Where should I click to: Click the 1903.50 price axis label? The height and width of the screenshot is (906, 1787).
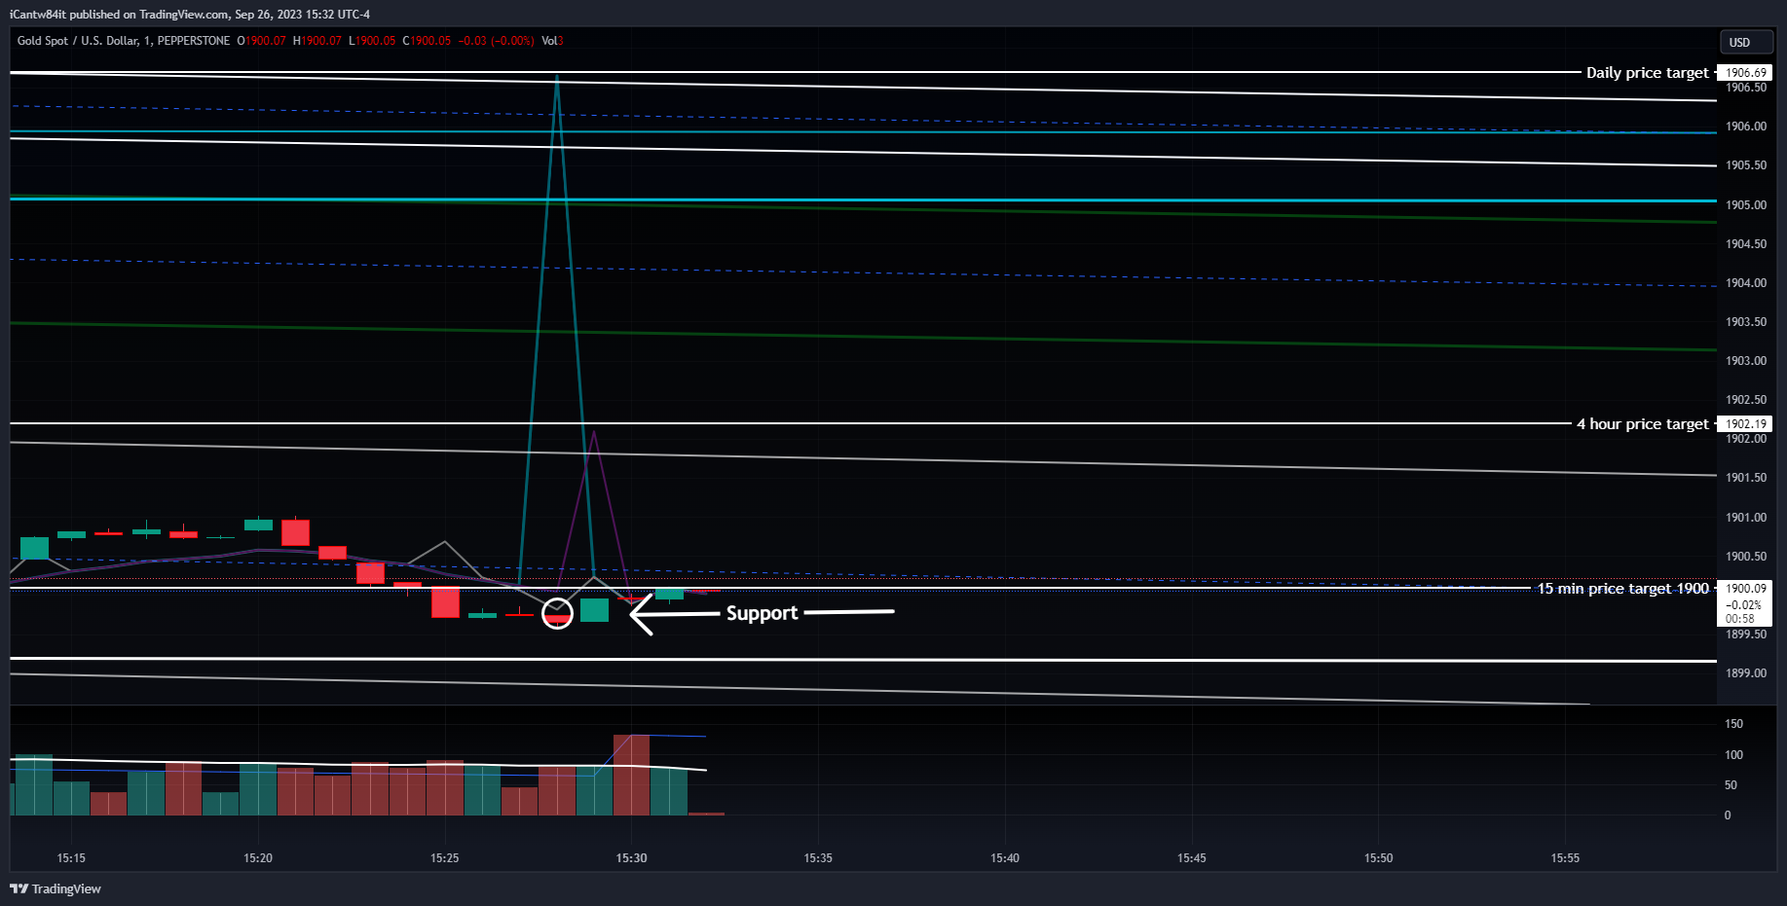(x=1745, y=322)
